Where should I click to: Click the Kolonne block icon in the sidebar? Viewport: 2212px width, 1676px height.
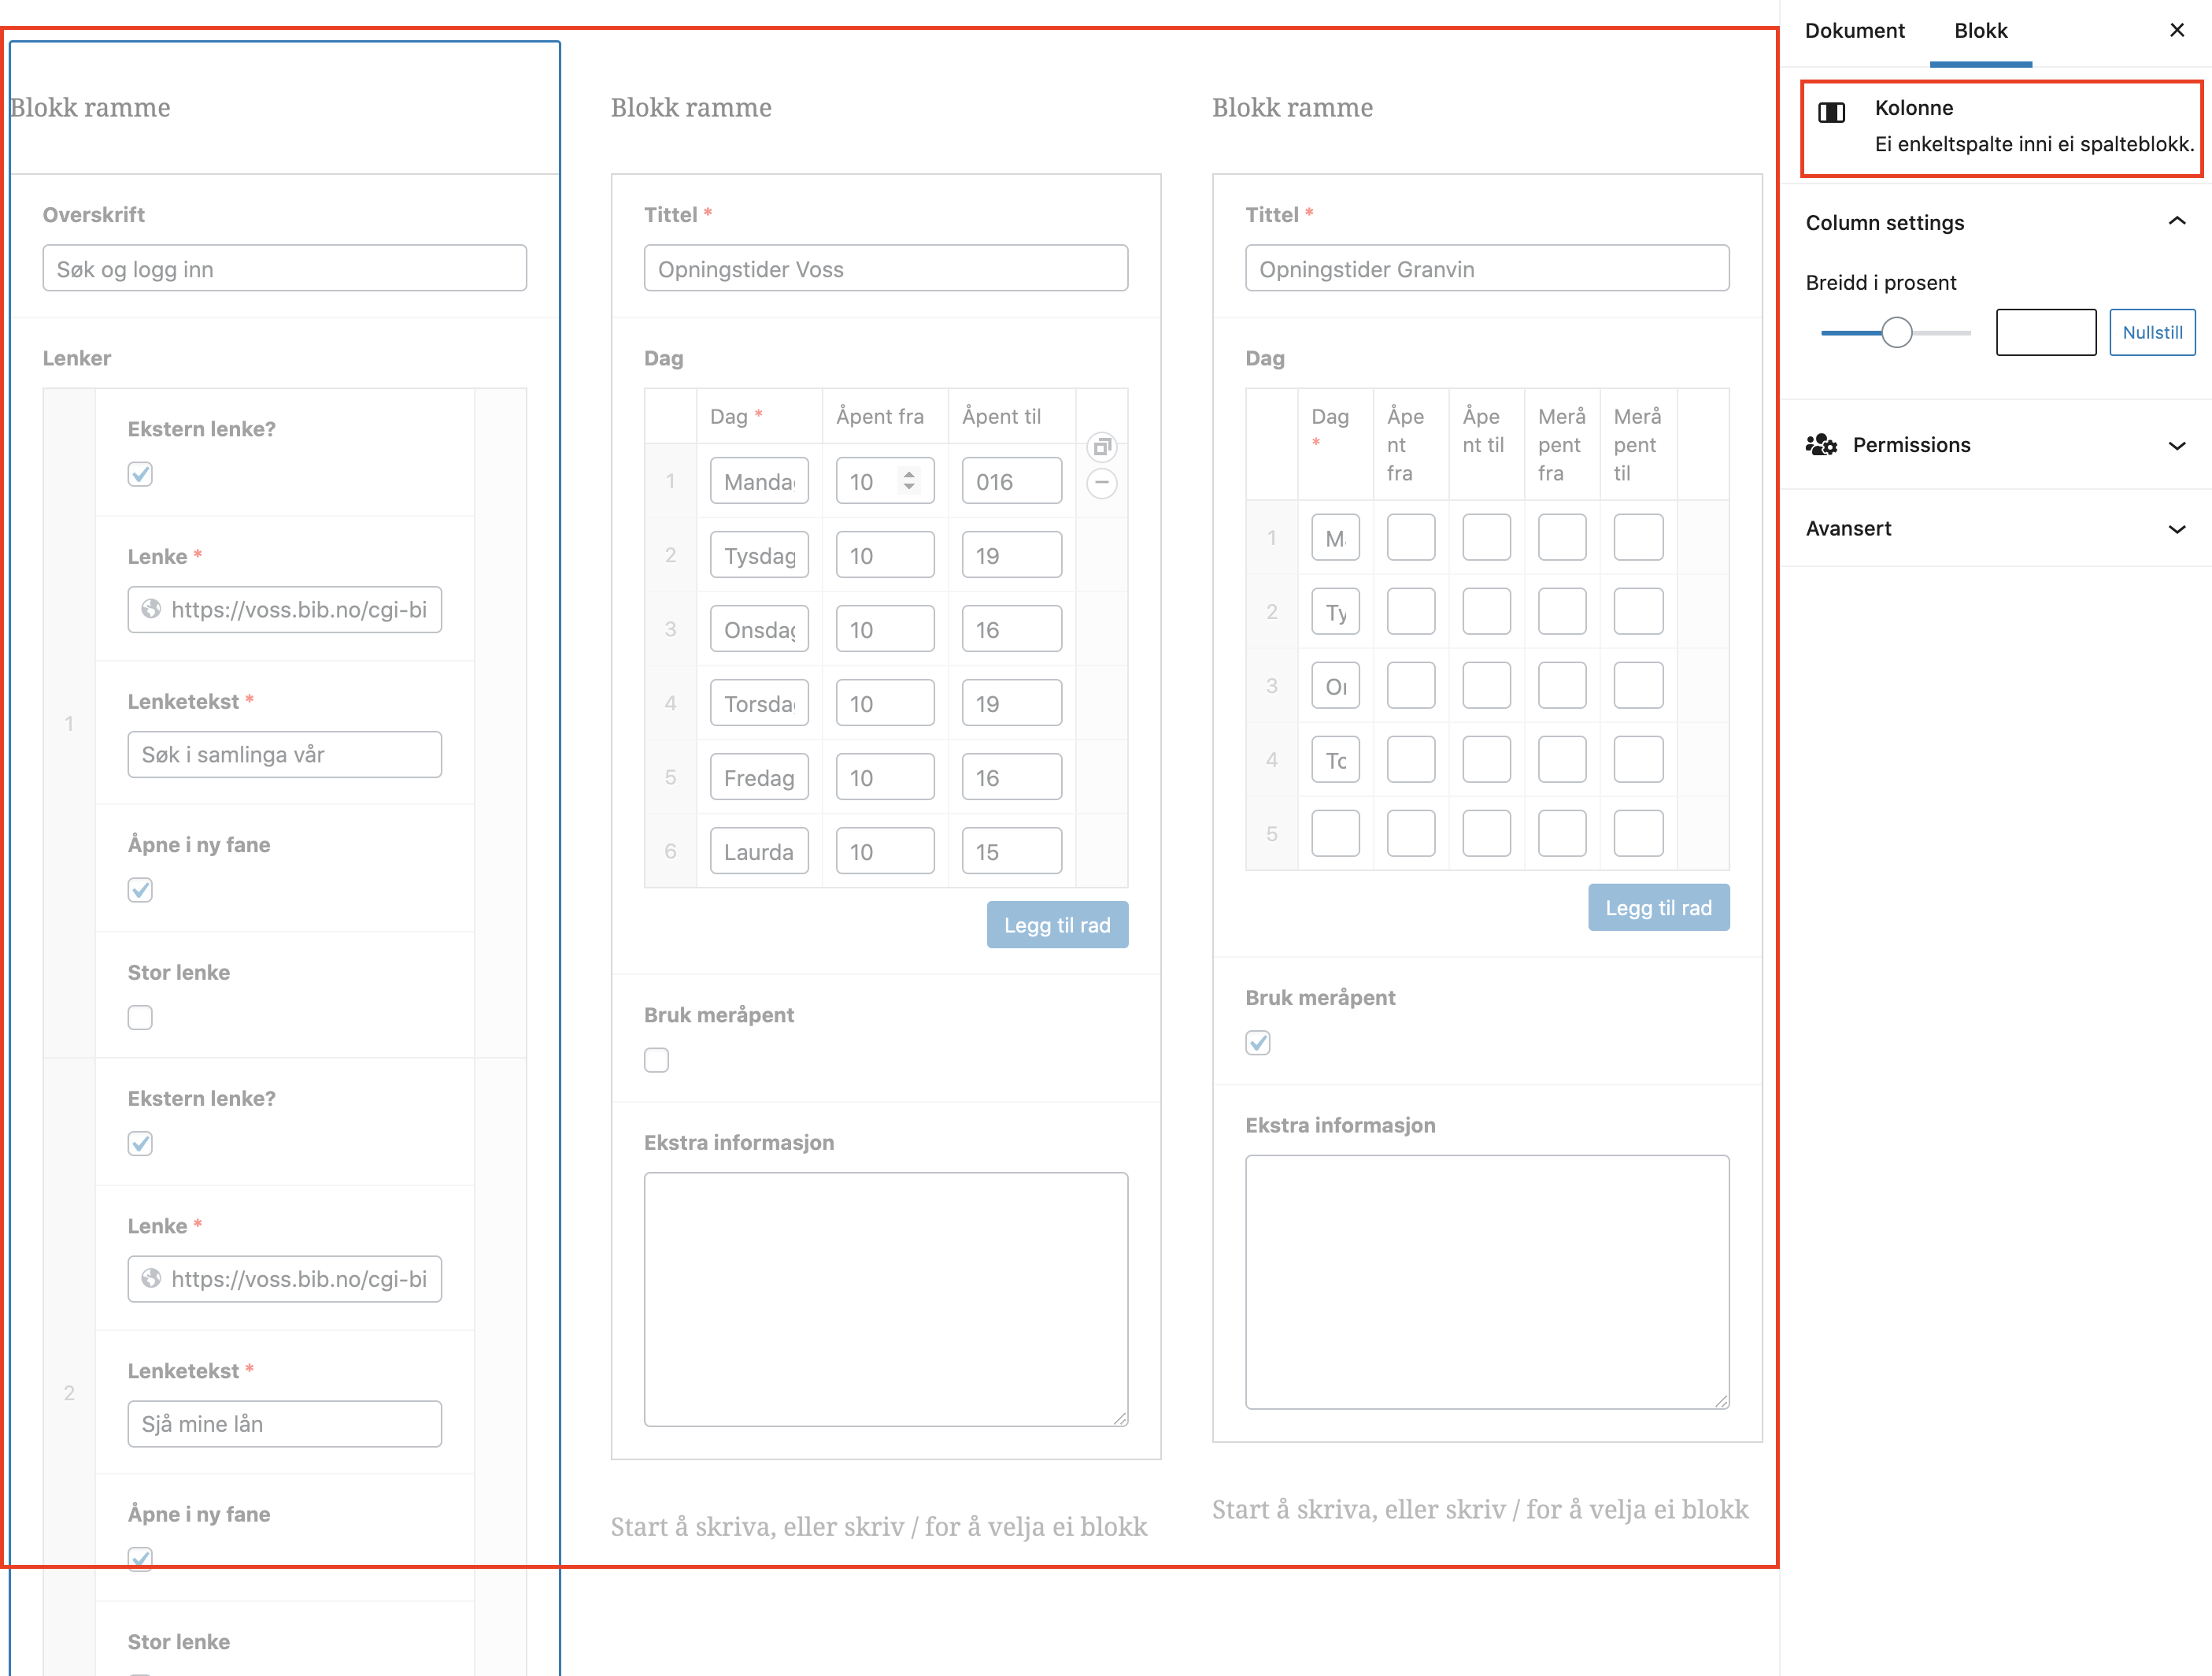click(1831, 112)
